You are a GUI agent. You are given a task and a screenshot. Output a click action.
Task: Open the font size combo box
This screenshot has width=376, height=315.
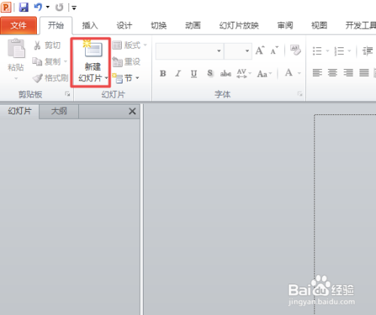point(238,51)
